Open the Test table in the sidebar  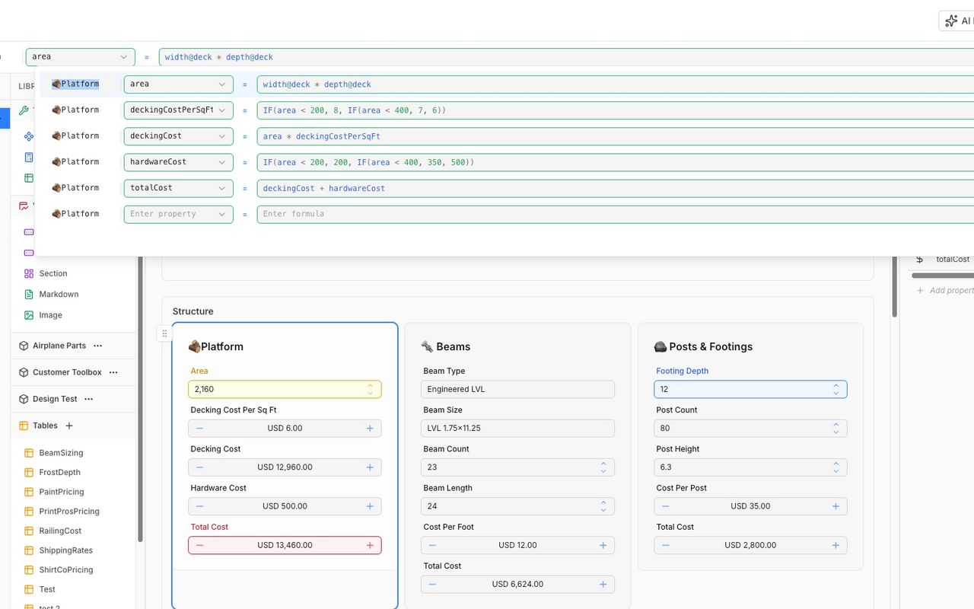pos(47,589)
